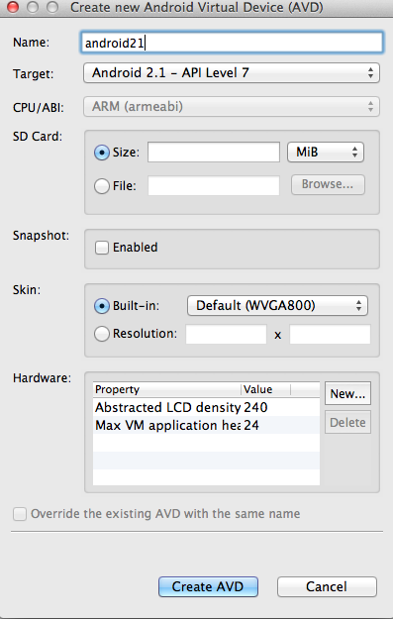
Task: Click the AVD Name text field
Action: coord(232,43)
